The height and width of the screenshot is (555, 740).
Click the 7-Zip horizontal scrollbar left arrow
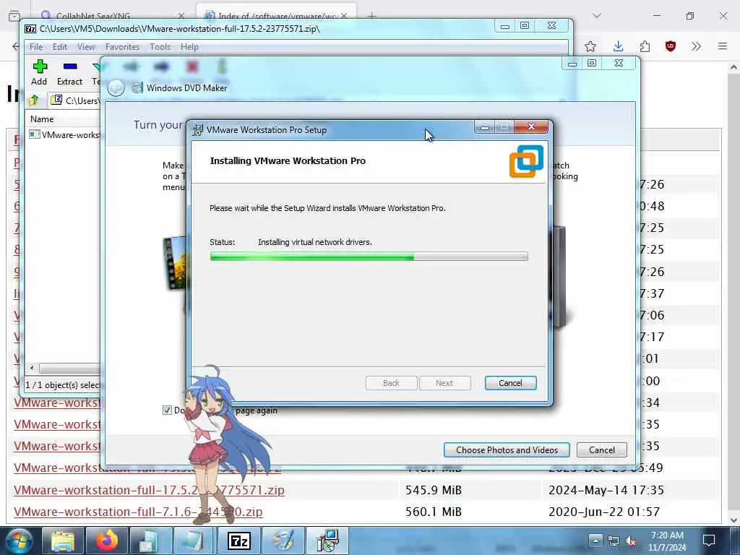pos(32,368)
